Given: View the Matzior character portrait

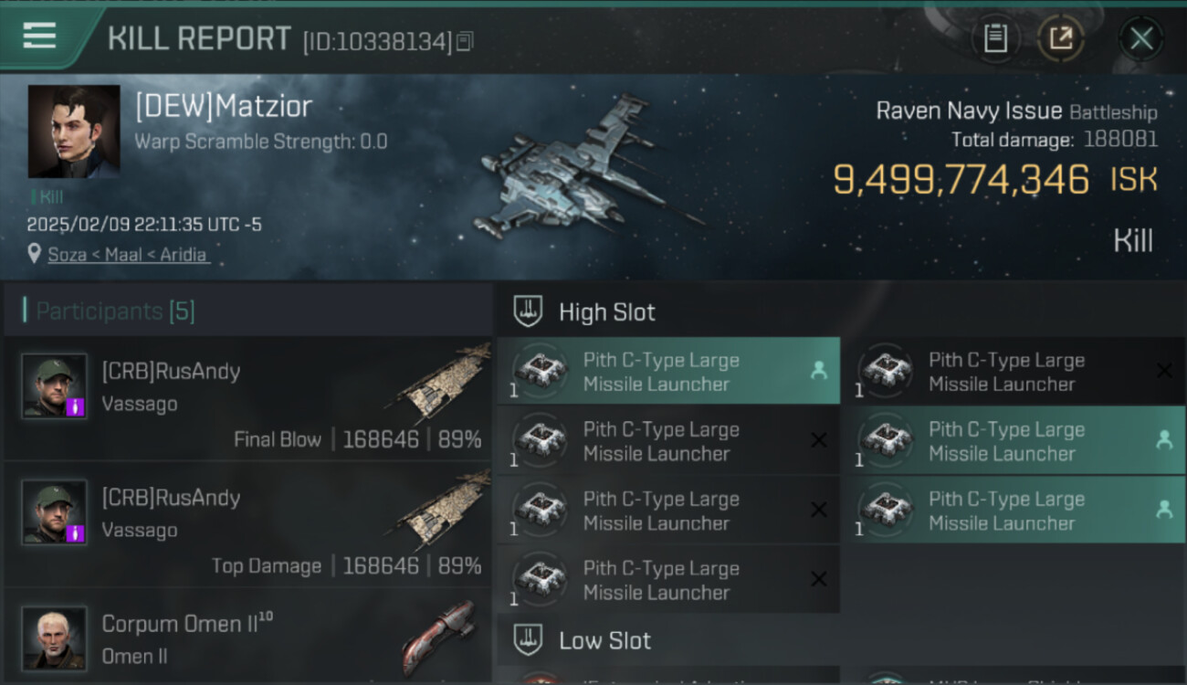Looking at the screenshot, I should pos(73,131).
